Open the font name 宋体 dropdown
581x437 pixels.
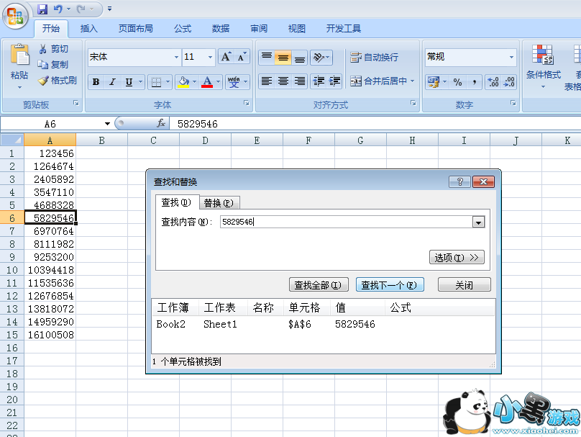(176, 57)
